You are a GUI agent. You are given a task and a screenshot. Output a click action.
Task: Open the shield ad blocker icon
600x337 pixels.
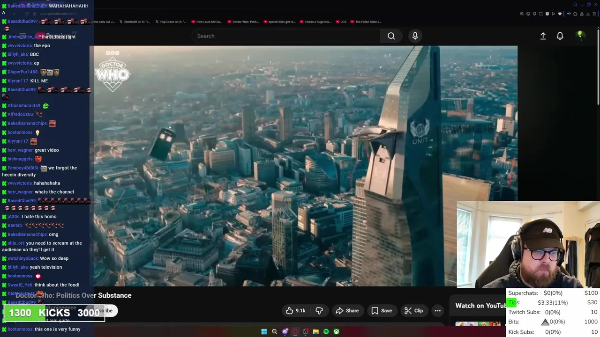click(x=547, y=14)
